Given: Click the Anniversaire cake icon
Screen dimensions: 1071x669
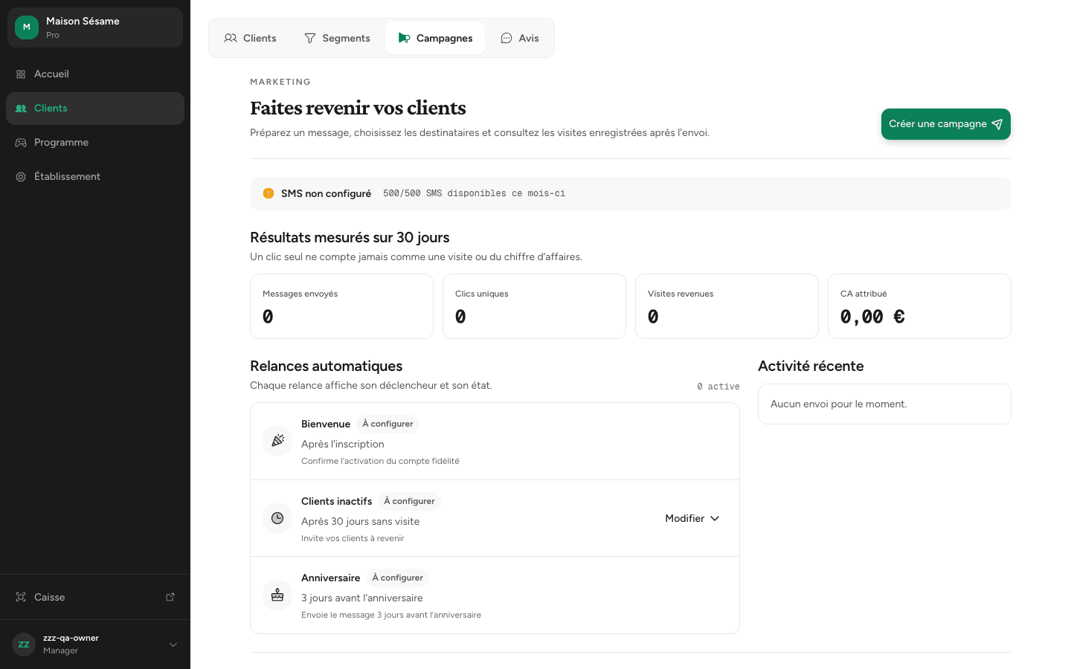Looking at the screenshot, I should 277,595.
